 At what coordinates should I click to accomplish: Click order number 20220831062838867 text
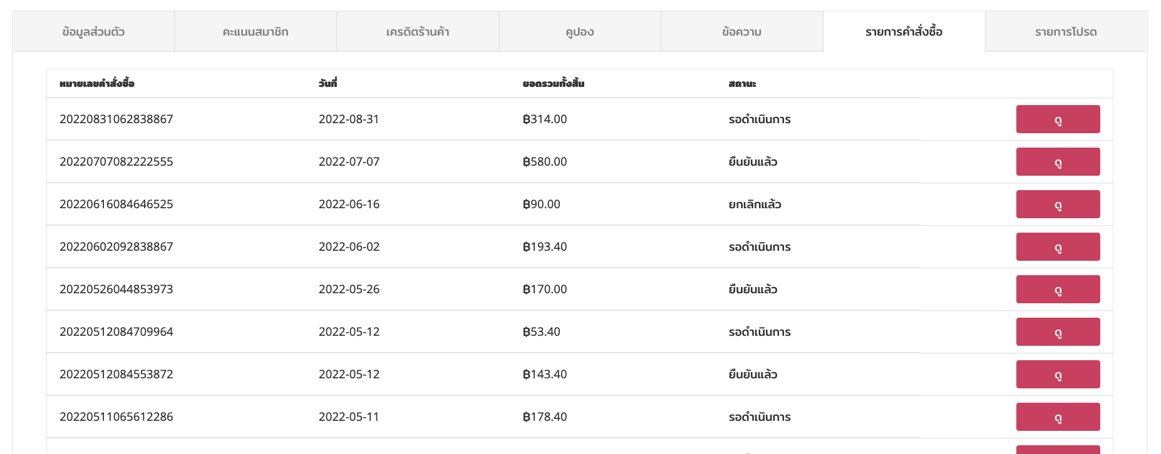point(116,119)
